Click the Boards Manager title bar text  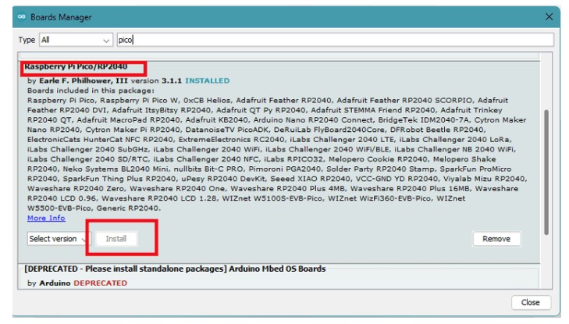[61, 17]
